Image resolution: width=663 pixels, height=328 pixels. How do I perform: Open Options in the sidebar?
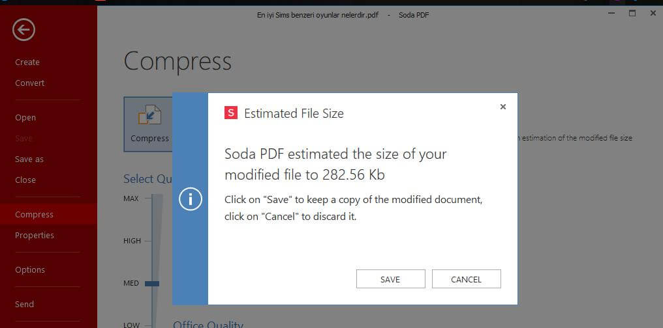(x=29, y=270)
